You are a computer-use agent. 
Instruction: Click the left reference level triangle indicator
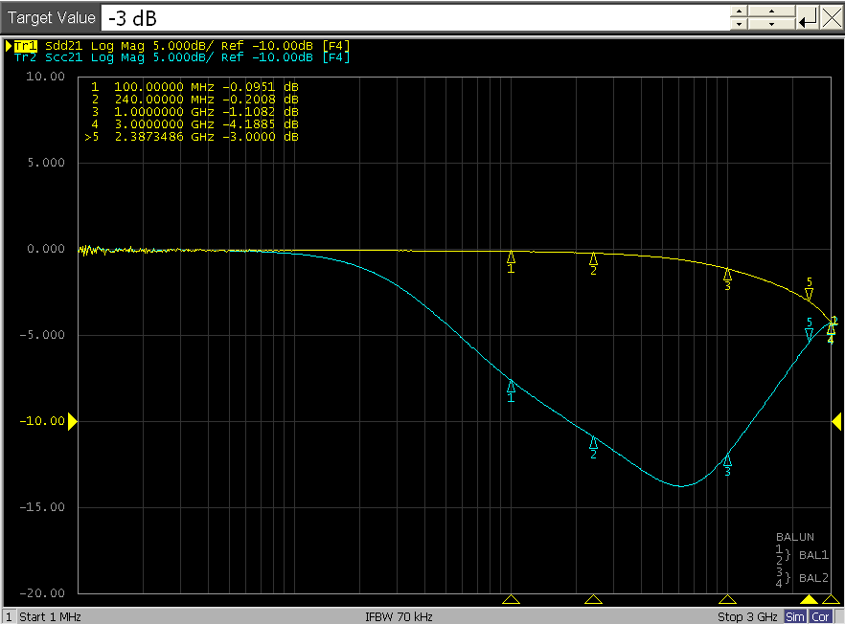[72, 421]
